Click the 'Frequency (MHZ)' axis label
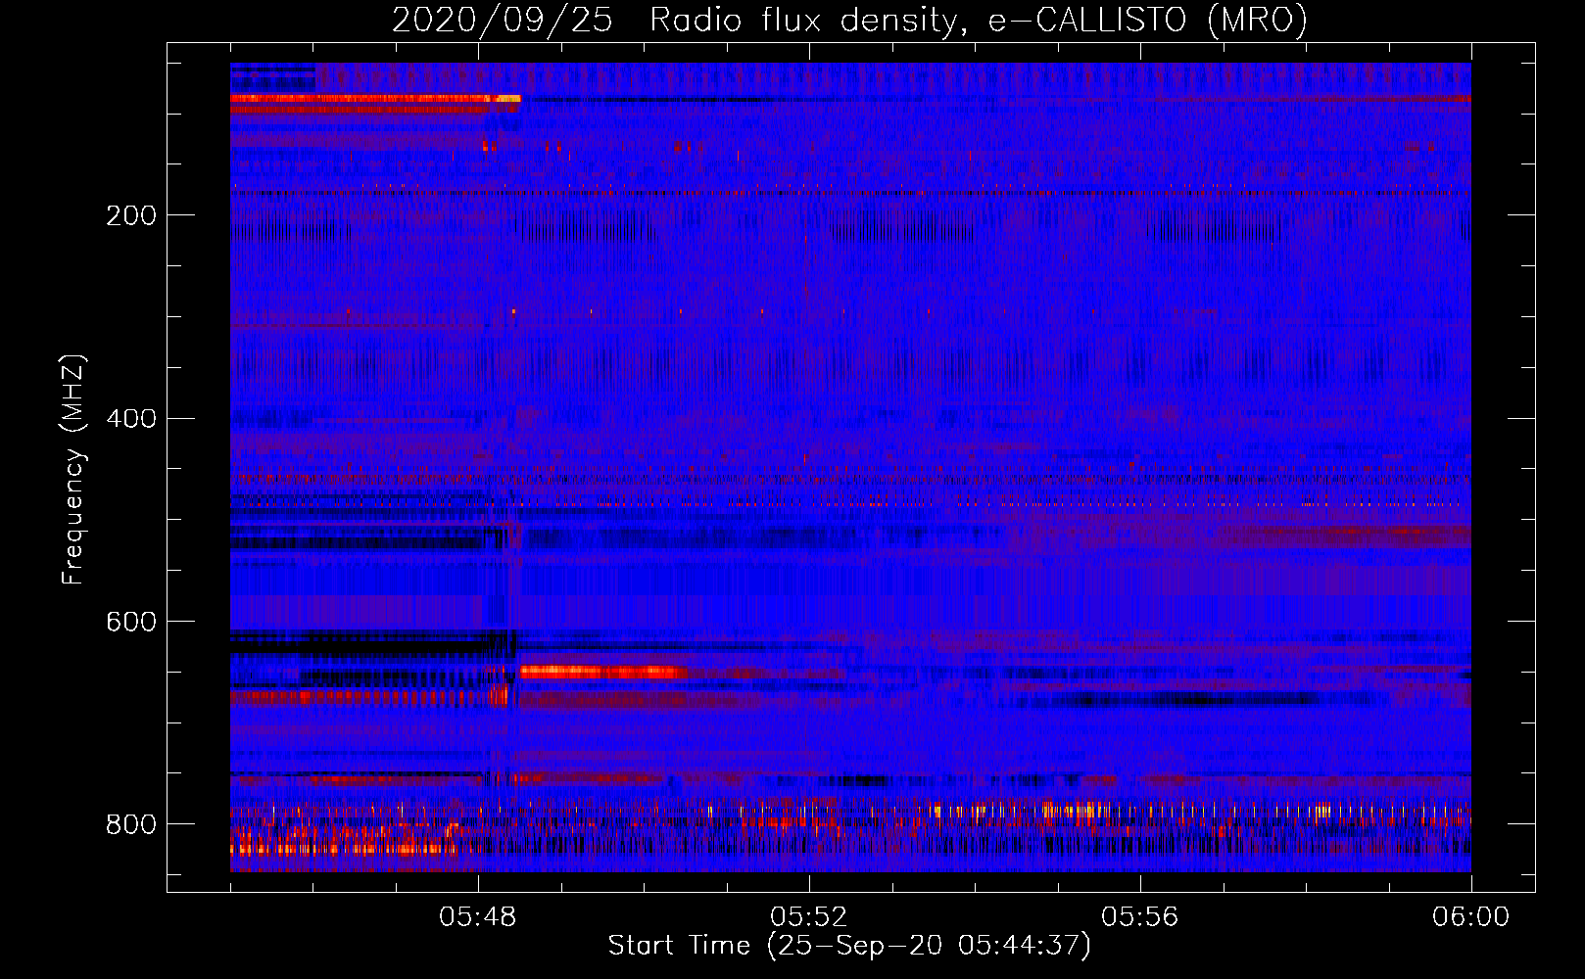 73,470
